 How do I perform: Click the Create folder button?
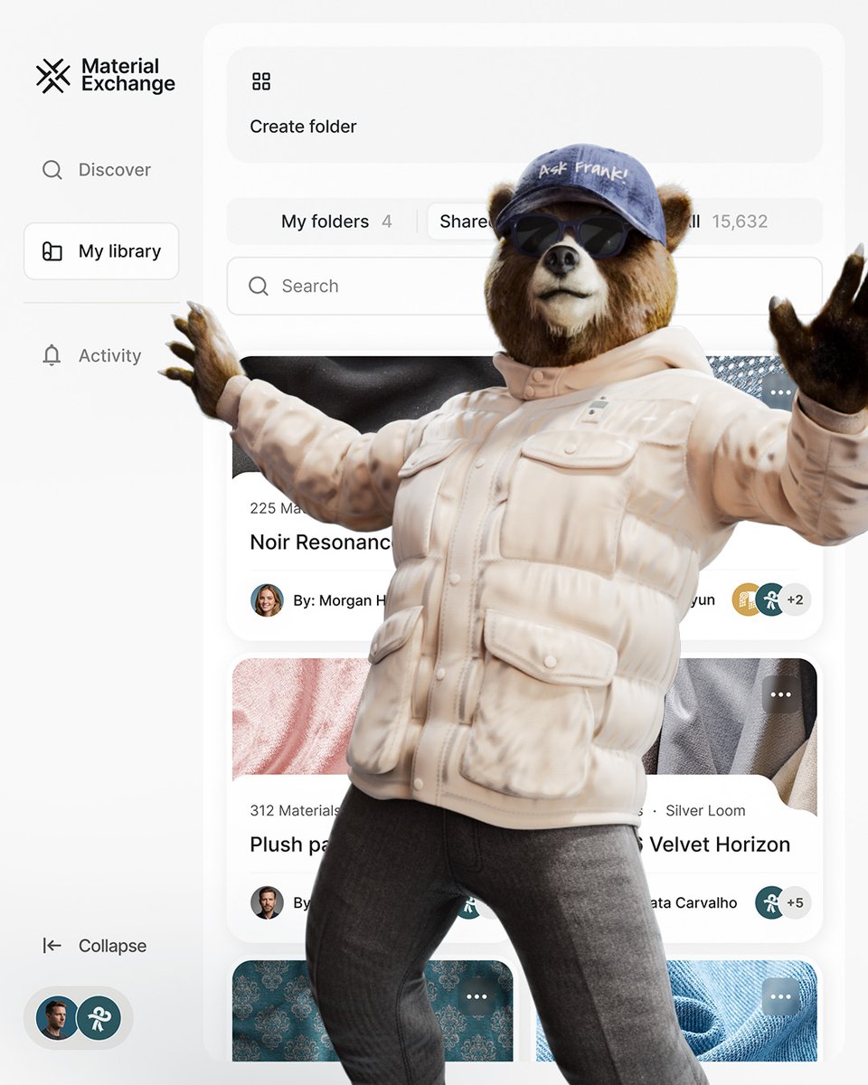[x=524, y=105]
